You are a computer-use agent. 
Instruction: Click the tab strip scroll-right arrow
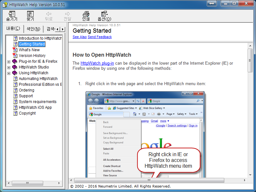[x=63, y=29]
